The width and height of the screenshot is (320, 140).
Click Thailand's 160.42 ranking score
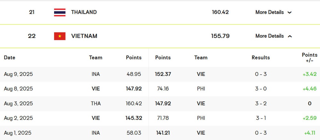(x=220, y=12)
